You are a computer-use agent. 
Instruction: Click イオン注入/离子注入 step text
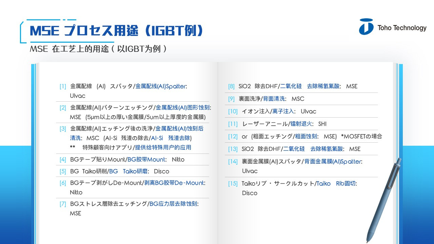pyautogui.click(x=268, y=111)
